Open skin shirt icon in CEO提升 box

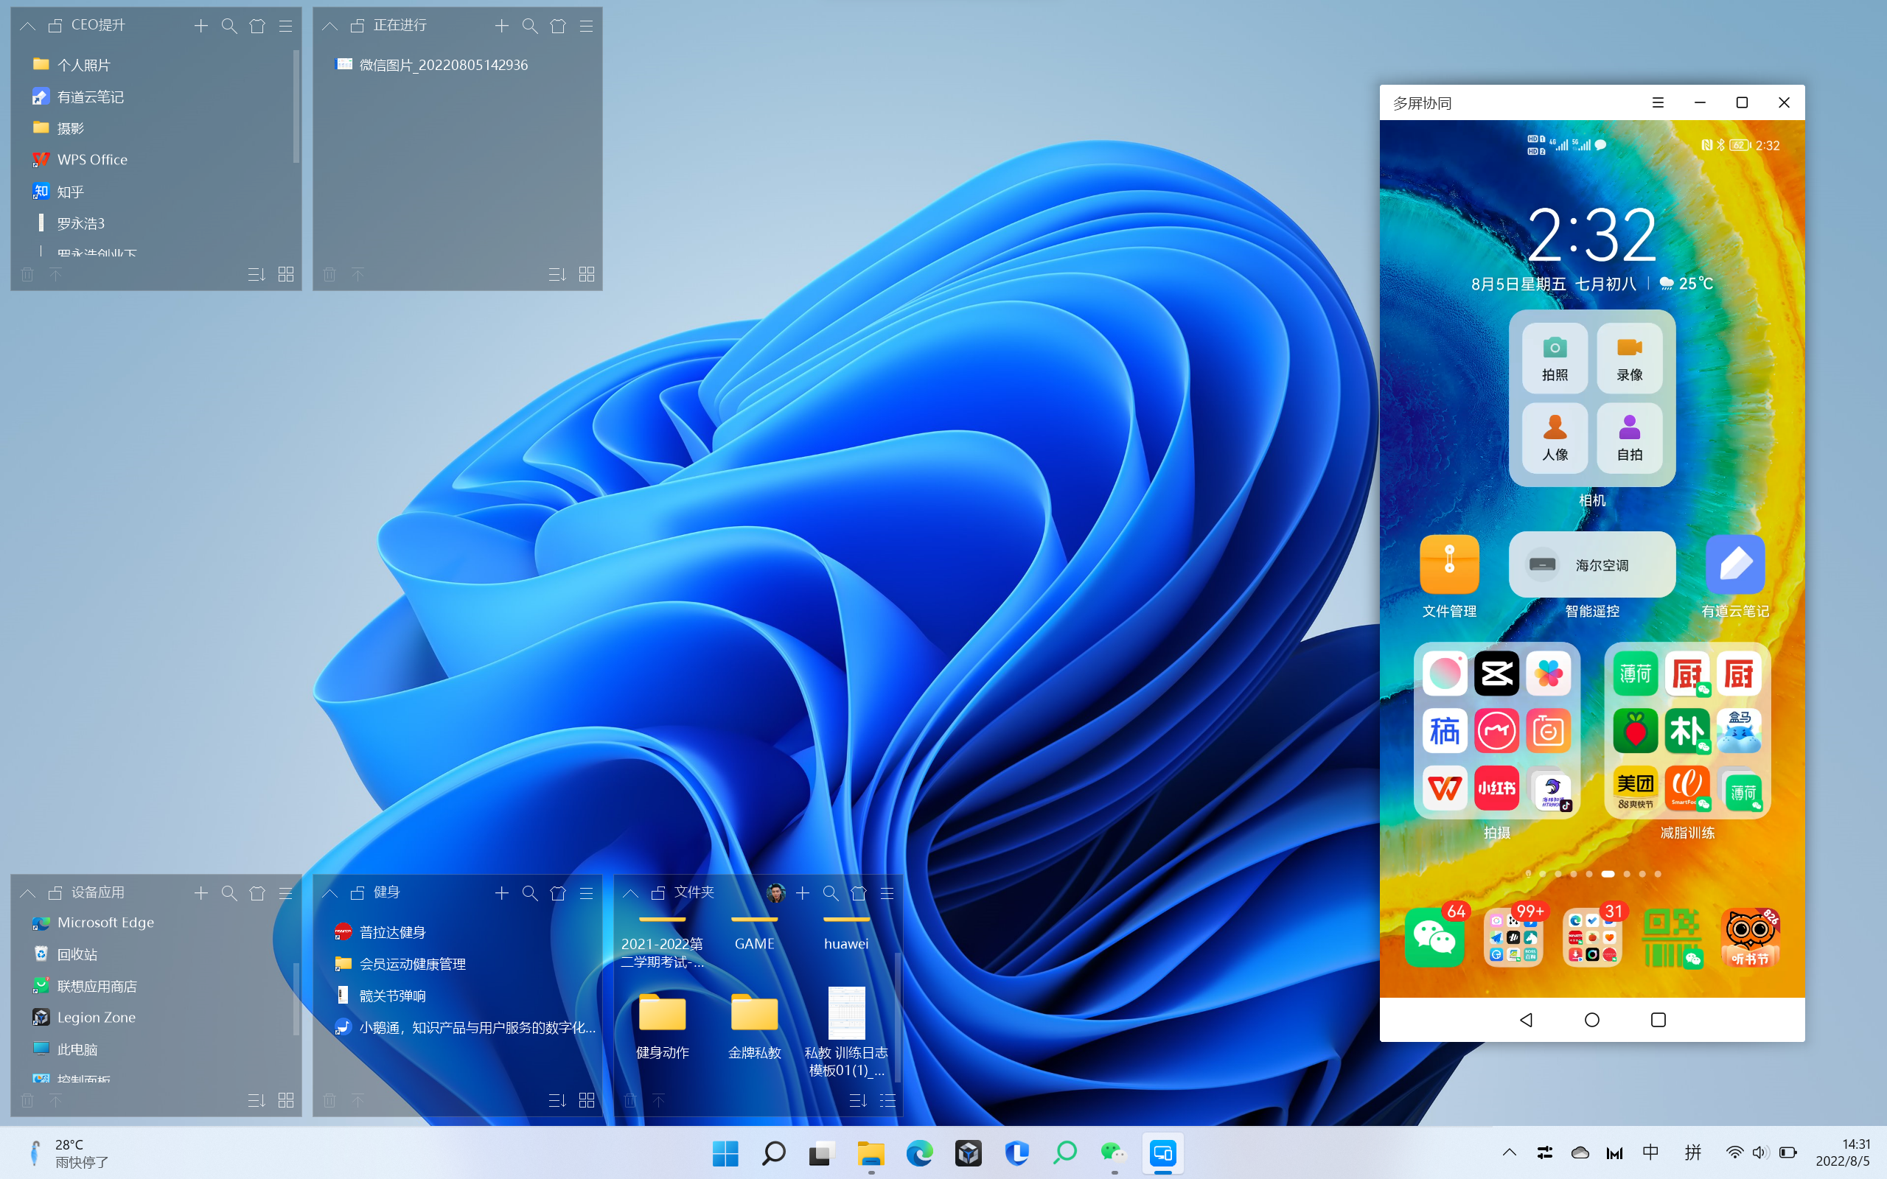tap(257, 26)
